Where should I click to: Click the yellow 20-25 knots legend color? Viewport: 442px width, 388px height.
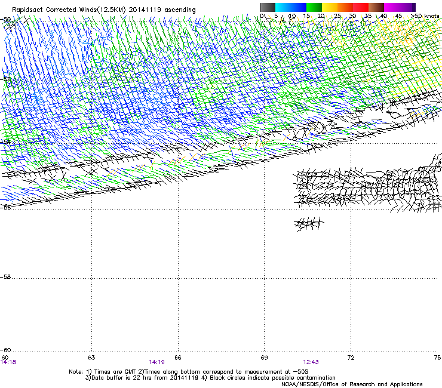[x=330, y=7]
